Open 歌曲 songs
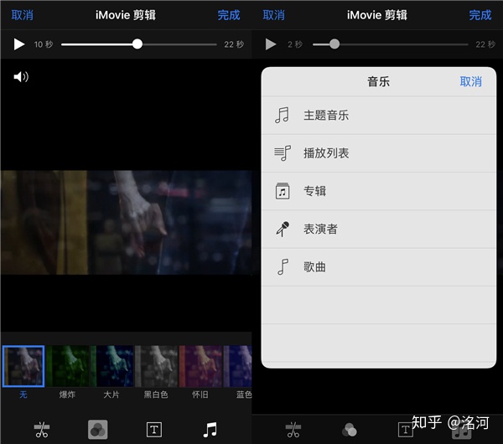Screen dimensions: 503x444 click(379, 267)
